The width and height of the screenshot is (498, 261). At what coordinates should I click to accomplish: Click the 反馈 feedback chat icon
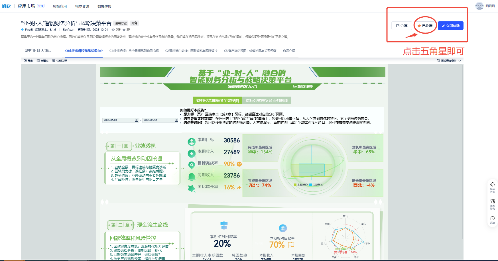pos(492,218)
